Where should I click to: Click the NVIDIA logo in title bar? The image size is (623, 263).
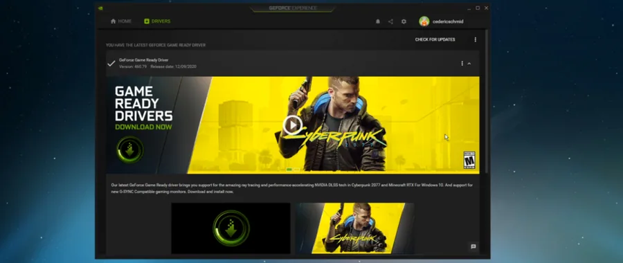(100, 8)
